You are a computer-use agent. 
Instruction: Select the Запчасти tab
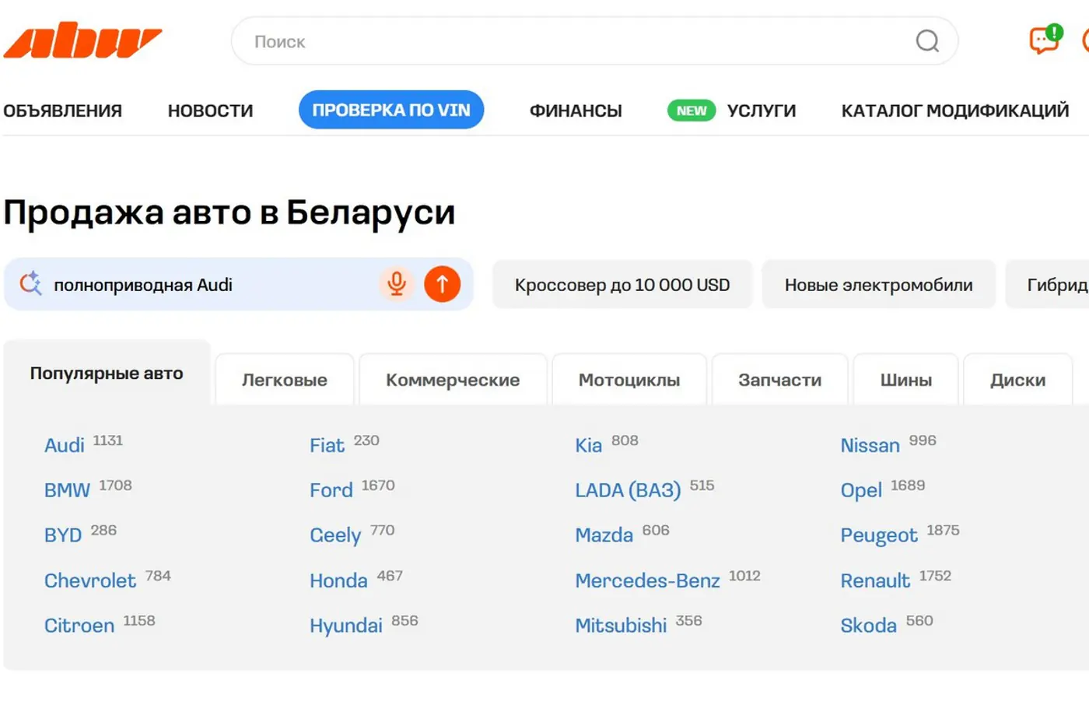779,380
